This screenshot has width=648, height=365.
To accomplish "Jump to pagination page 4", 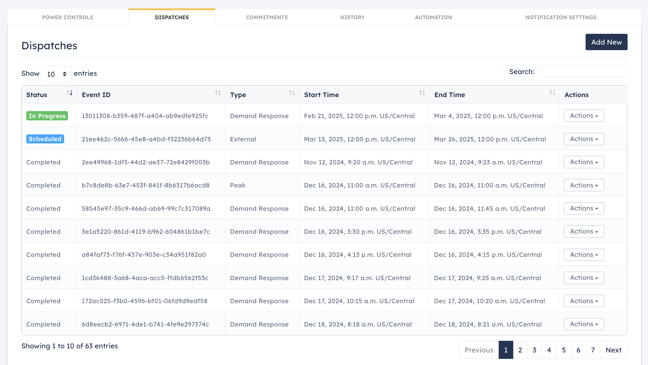I will 549,350.
